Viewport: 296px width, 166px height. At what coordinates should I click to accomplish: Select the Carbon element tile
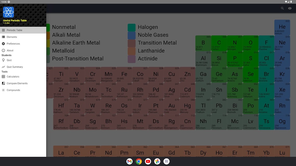pyautogui.click(x=219, y=43)
